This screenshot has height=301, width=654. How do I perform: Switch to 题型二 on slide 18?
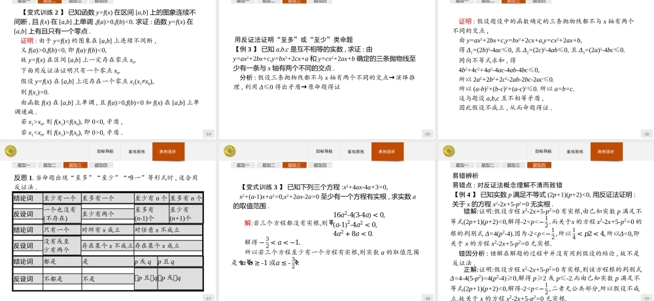pos(269,165)
